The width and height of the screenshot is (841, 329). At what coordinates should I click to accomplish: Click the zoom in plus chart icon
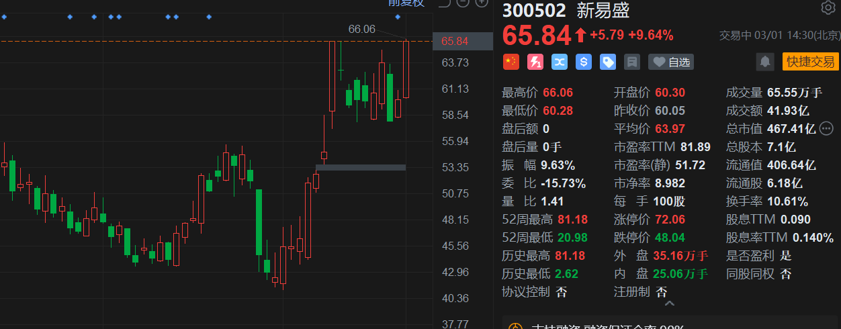[481, 3]
